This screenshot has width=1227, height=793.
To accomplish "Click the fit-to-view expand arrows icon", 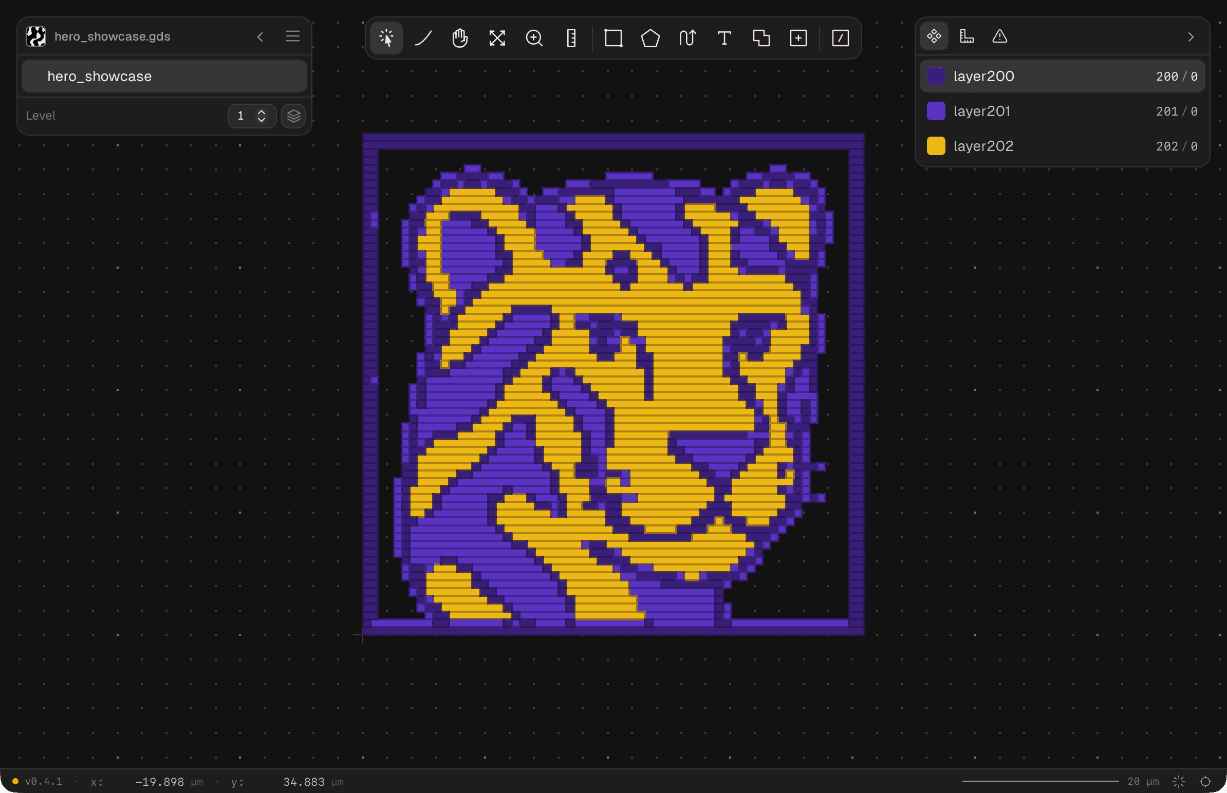I will coord(497,37).
